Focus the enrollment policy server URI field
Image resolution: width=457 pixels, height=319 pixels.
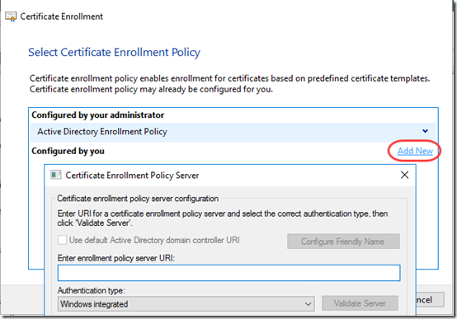coord(228,273)
